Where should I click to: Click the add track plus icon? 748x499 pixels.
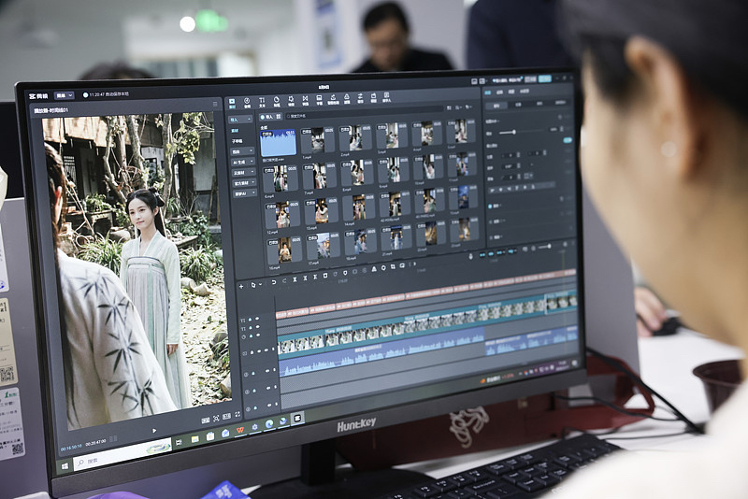(241, 287)
